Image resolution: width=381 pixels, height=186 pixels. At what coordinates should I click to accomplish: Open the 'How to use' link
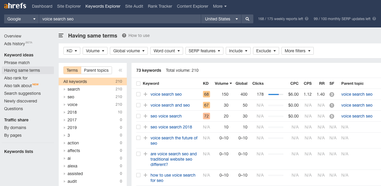139,36
